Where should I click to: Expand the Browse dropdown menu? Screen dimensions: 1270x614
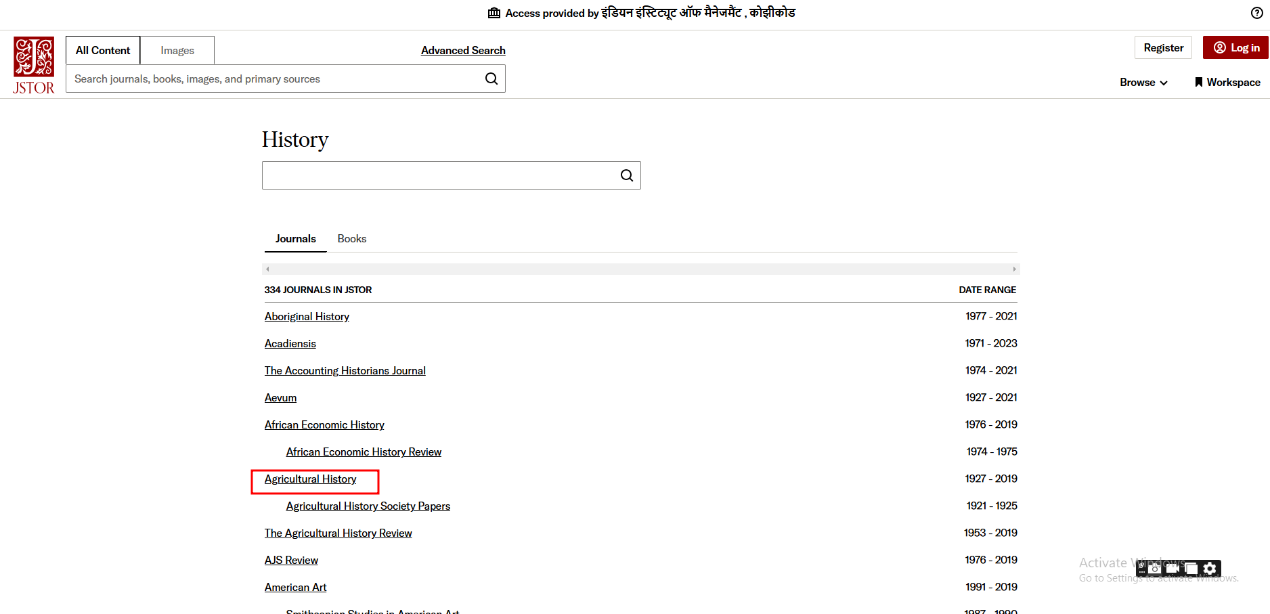coord(1143,82)
